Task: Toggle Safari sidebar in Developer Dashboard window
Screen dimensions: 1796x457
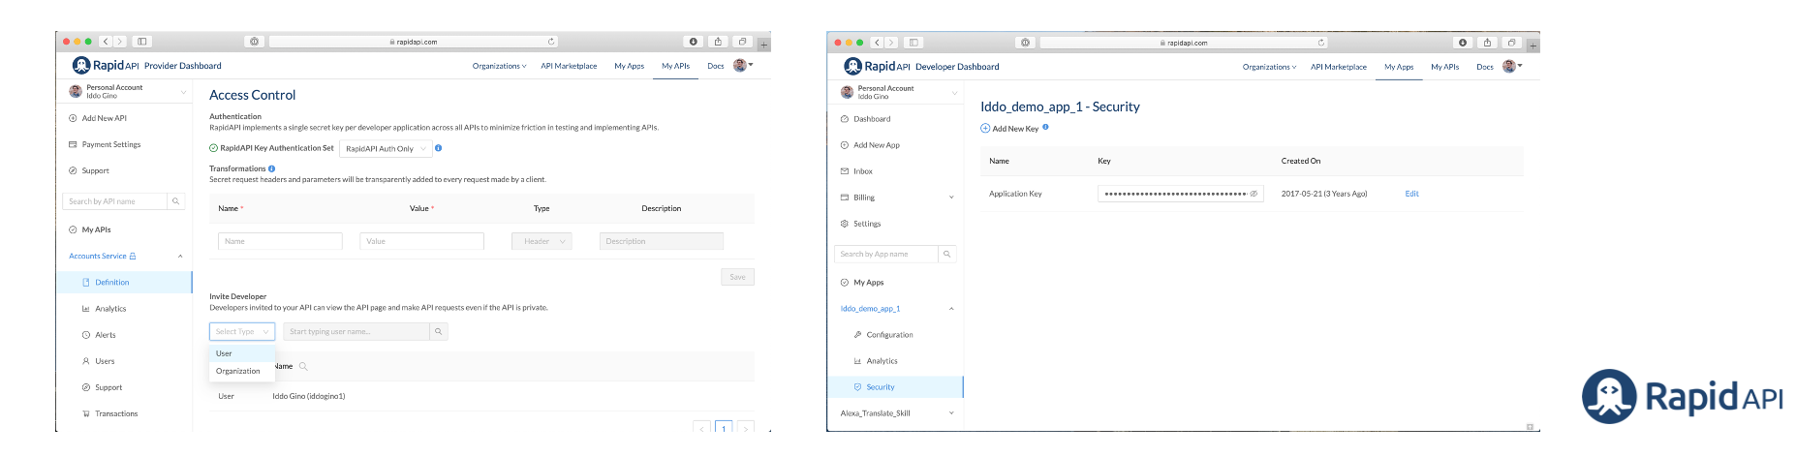Action: [913, 43]
